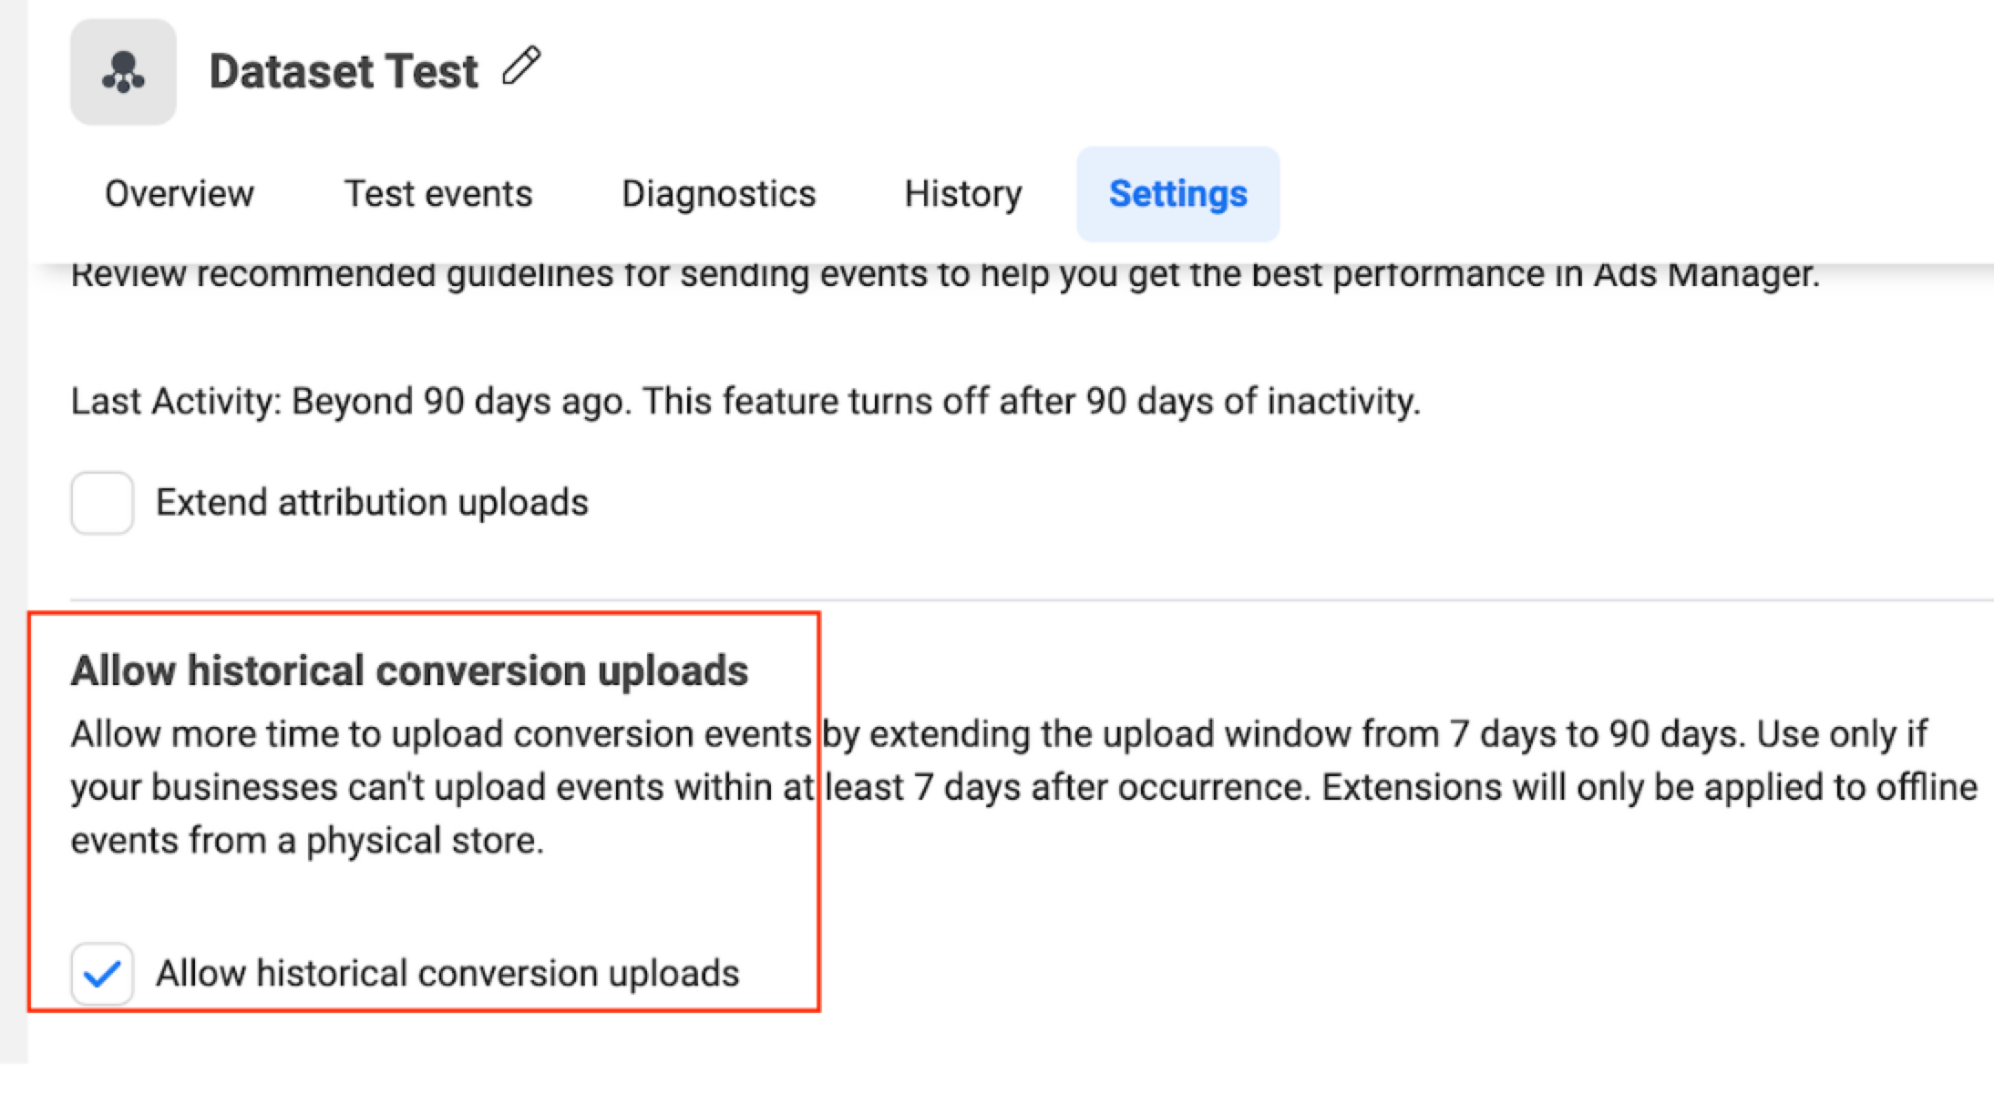Click the checkbox label Allow historical conversion uploads

tap(447, 974)
